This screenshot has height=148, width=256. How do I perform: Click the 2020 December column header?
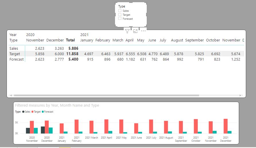pos(55,40)
